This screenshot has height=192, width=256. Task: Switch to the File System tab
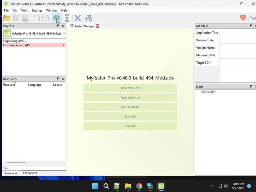30,173
